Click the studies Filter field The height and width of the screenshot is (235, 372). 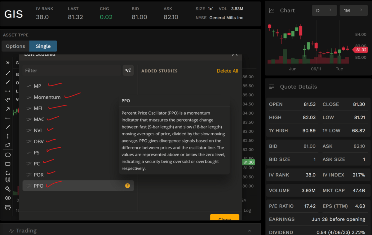tap(71, 70)
